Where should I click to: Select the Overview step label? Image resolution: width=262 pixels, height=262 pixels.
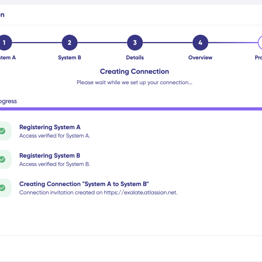point(200,58)
